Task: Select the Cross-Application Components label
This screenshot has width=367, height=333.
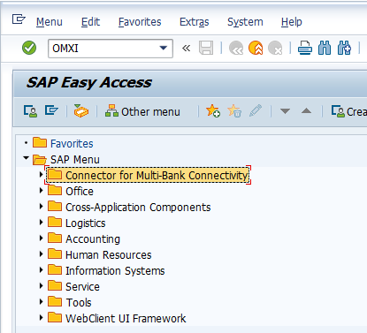Action: 138,208
